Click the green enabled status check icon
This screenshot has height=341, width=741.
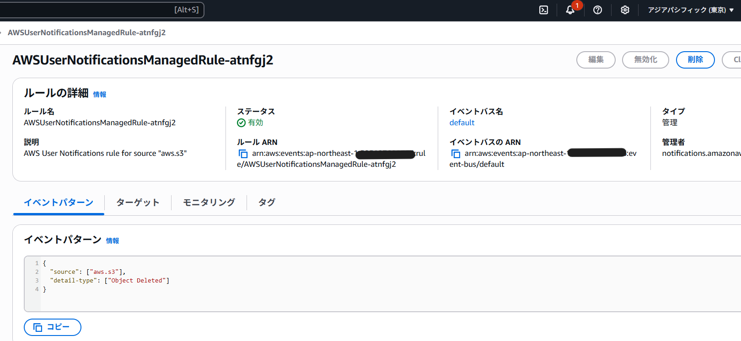coord(241,123)
